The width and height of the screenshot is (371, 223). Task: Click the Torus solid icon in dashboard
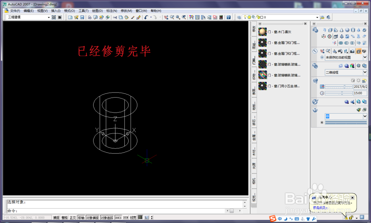coord(364,30)
